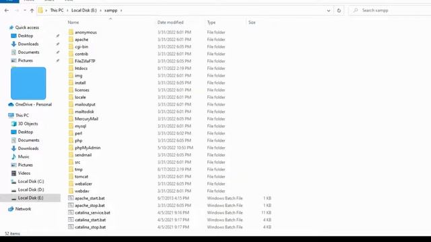The image size is (431, 242).
Task: Expand the chevron after This PC in path
Action: [x=67, y=11]
